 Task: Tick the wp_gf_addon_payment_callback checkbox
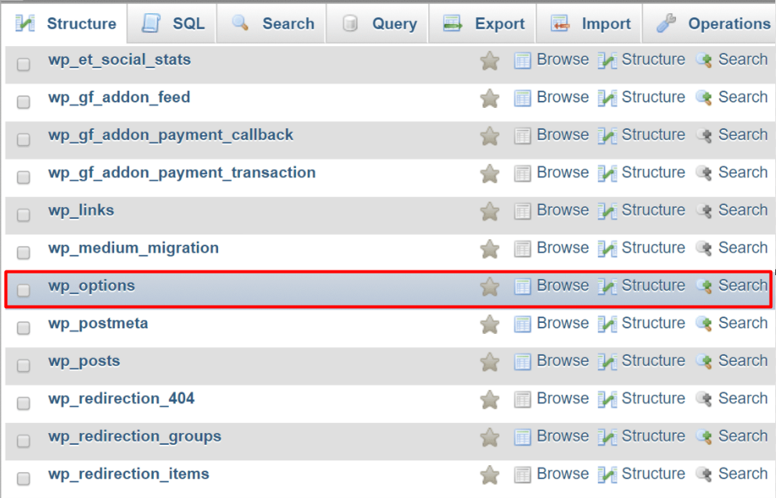tap(23, 140)
